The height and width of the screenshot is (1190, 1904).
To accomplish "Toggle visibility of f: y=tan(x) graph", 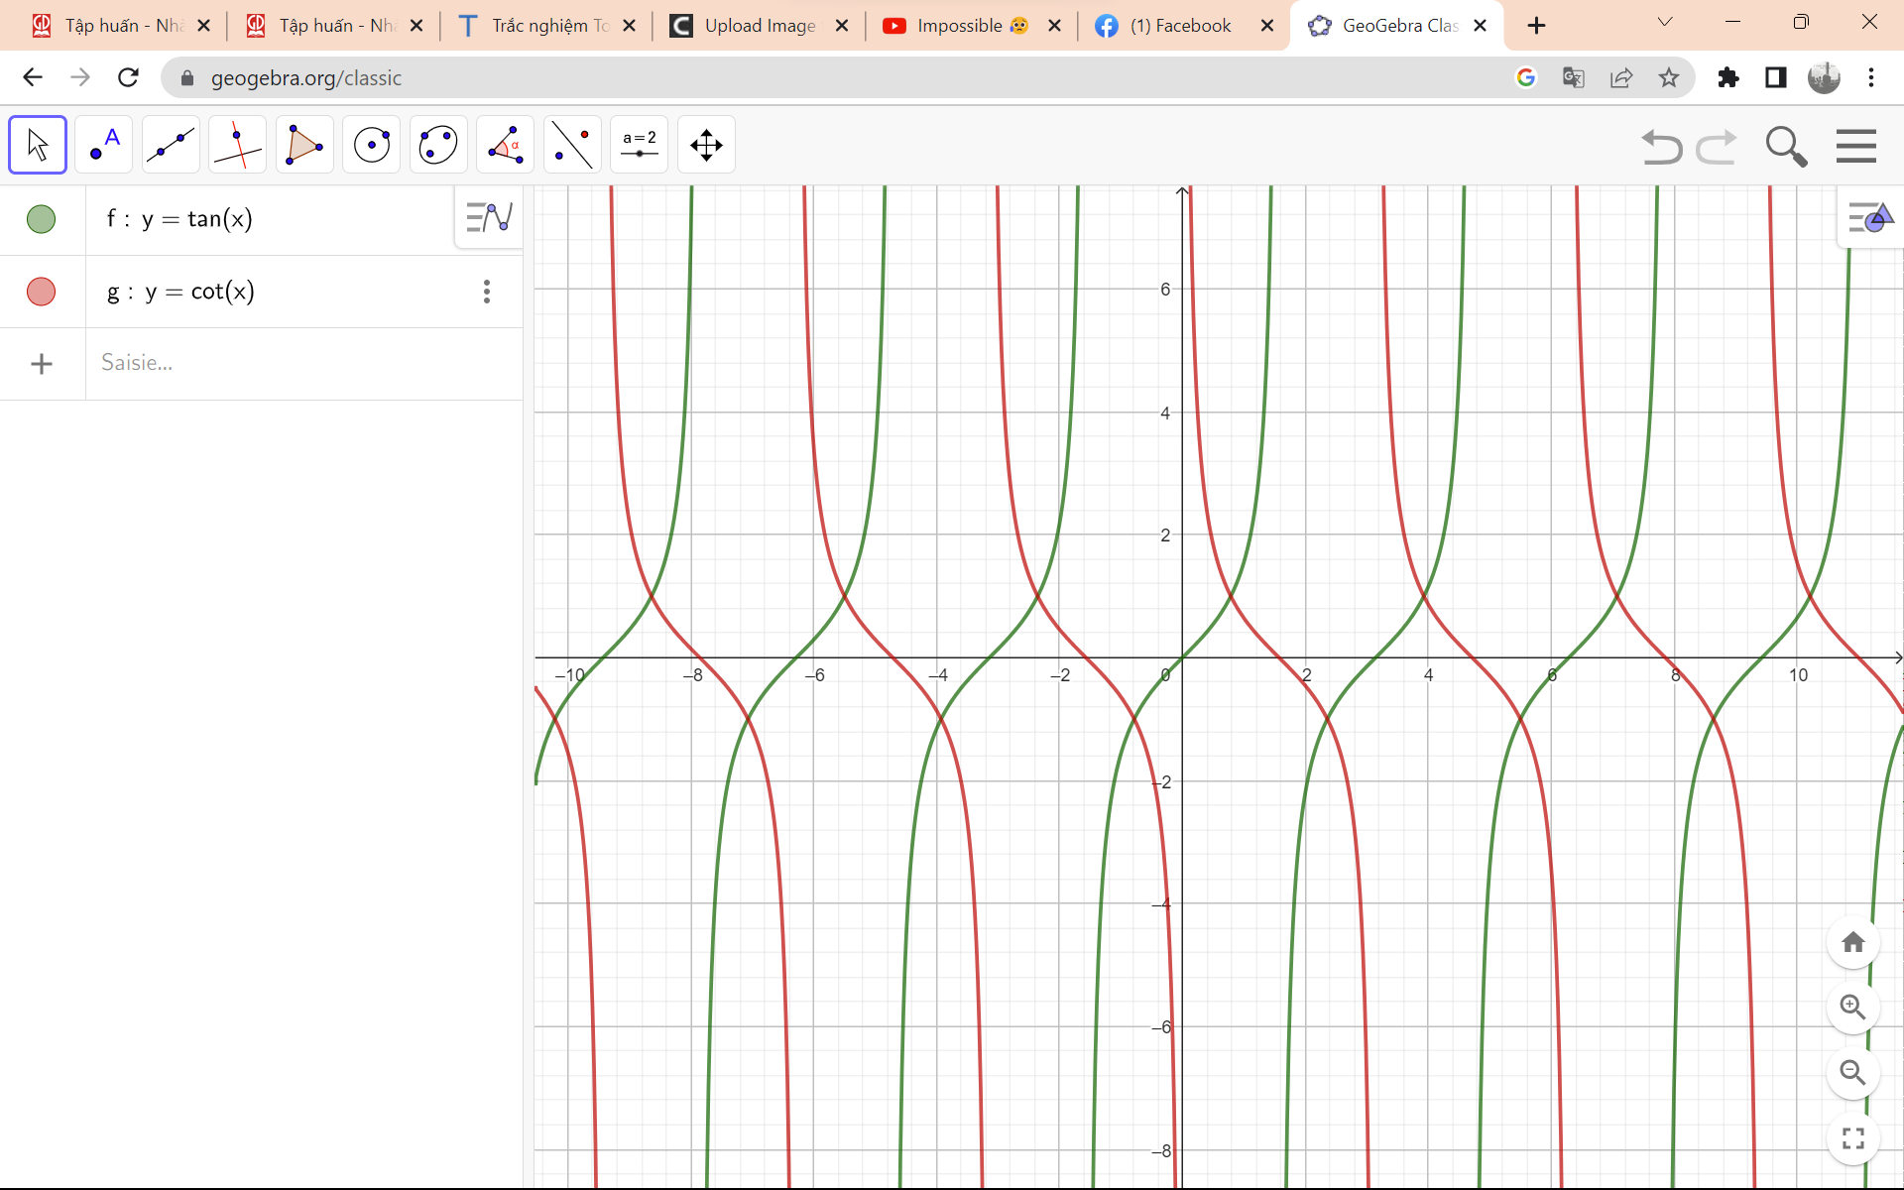I will pyautogui.click(x=41, y=218).
